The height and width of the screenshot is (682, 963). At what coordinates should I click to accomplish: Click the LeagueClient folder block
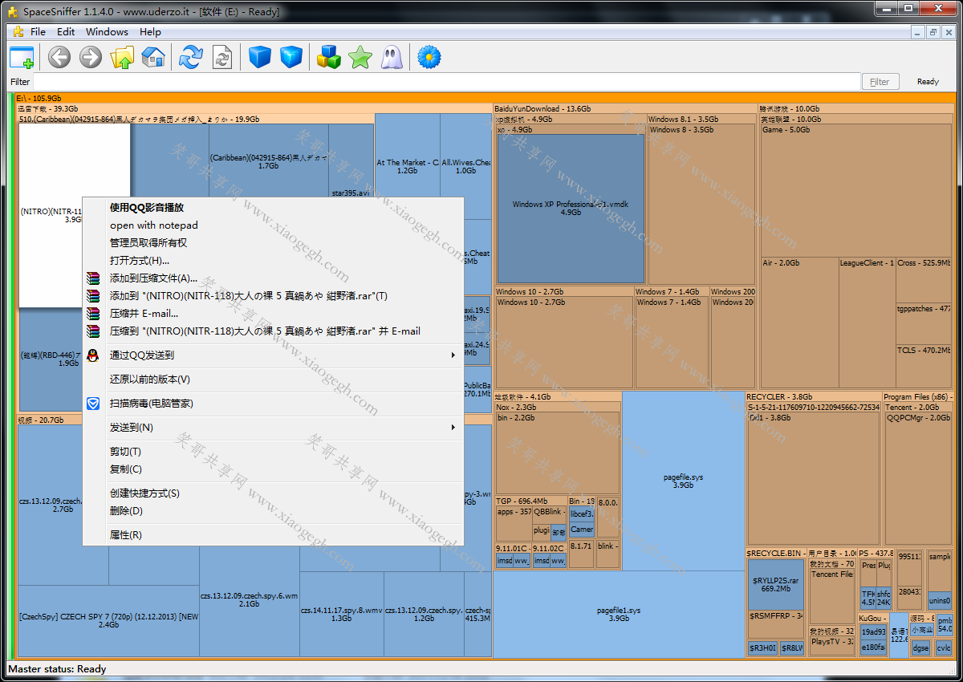tap(867, 323)
